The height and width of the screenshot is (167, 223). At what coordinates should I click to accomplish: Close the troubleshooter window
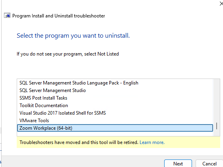click(221, 4)
